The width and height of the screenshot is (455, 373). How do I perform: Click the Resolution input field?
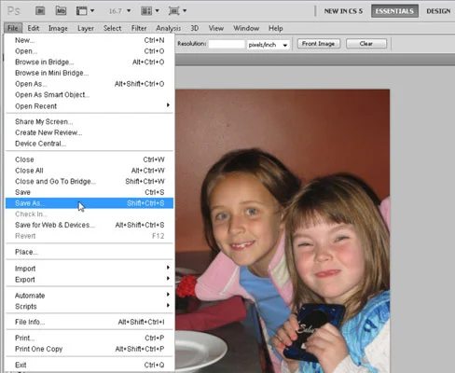click(x=227, y=44)
